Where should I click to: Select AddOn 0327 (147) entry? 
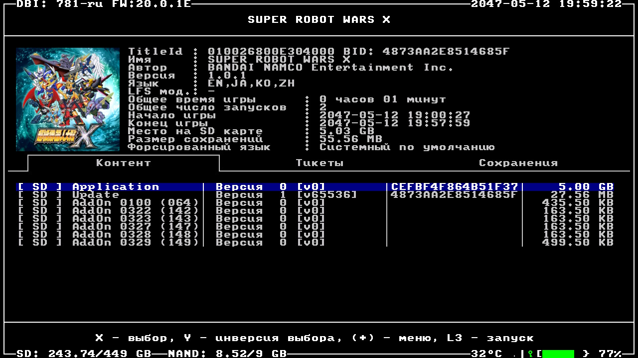[135, 227]
